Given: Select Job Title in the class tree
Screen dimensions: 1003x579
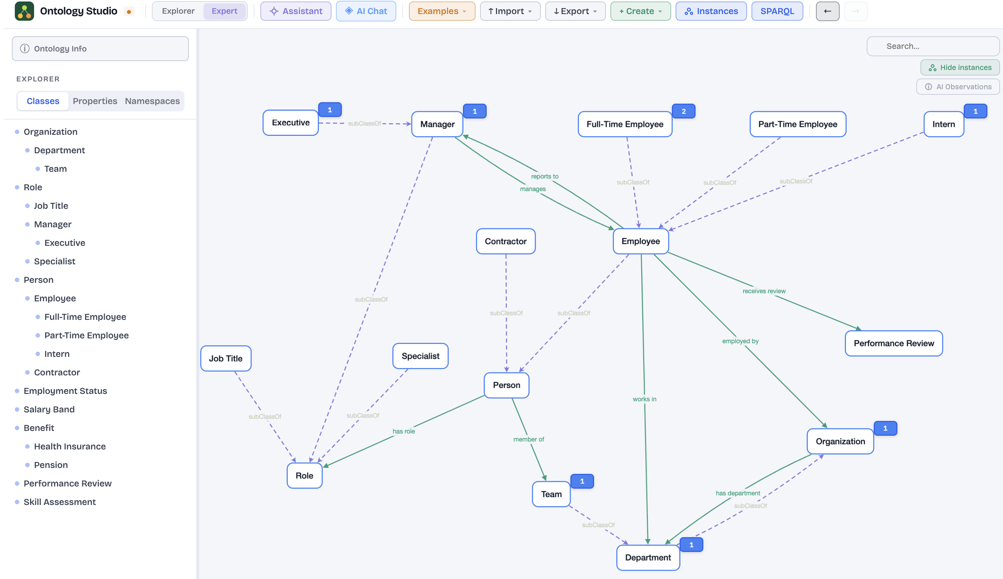Looking at the screenshot, I should click(x=51, y=205).
